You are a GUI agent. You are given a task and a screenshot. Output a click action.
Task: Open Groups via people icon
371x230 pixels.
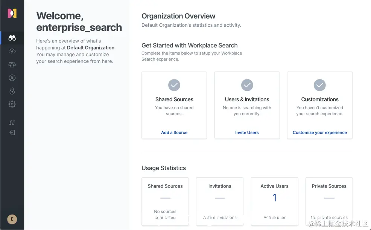tap(12, 64)
